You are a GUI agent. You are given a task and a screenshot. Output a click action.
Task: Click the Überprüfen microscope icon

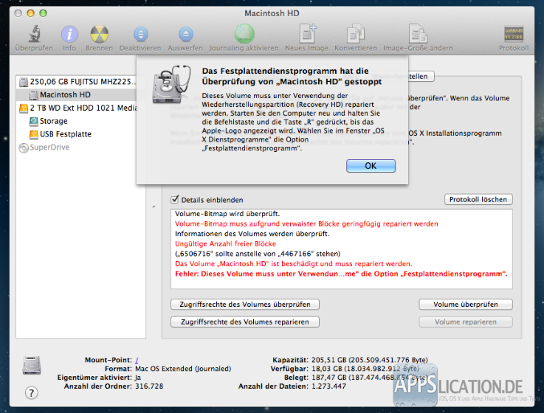click(x=34, y=34)
